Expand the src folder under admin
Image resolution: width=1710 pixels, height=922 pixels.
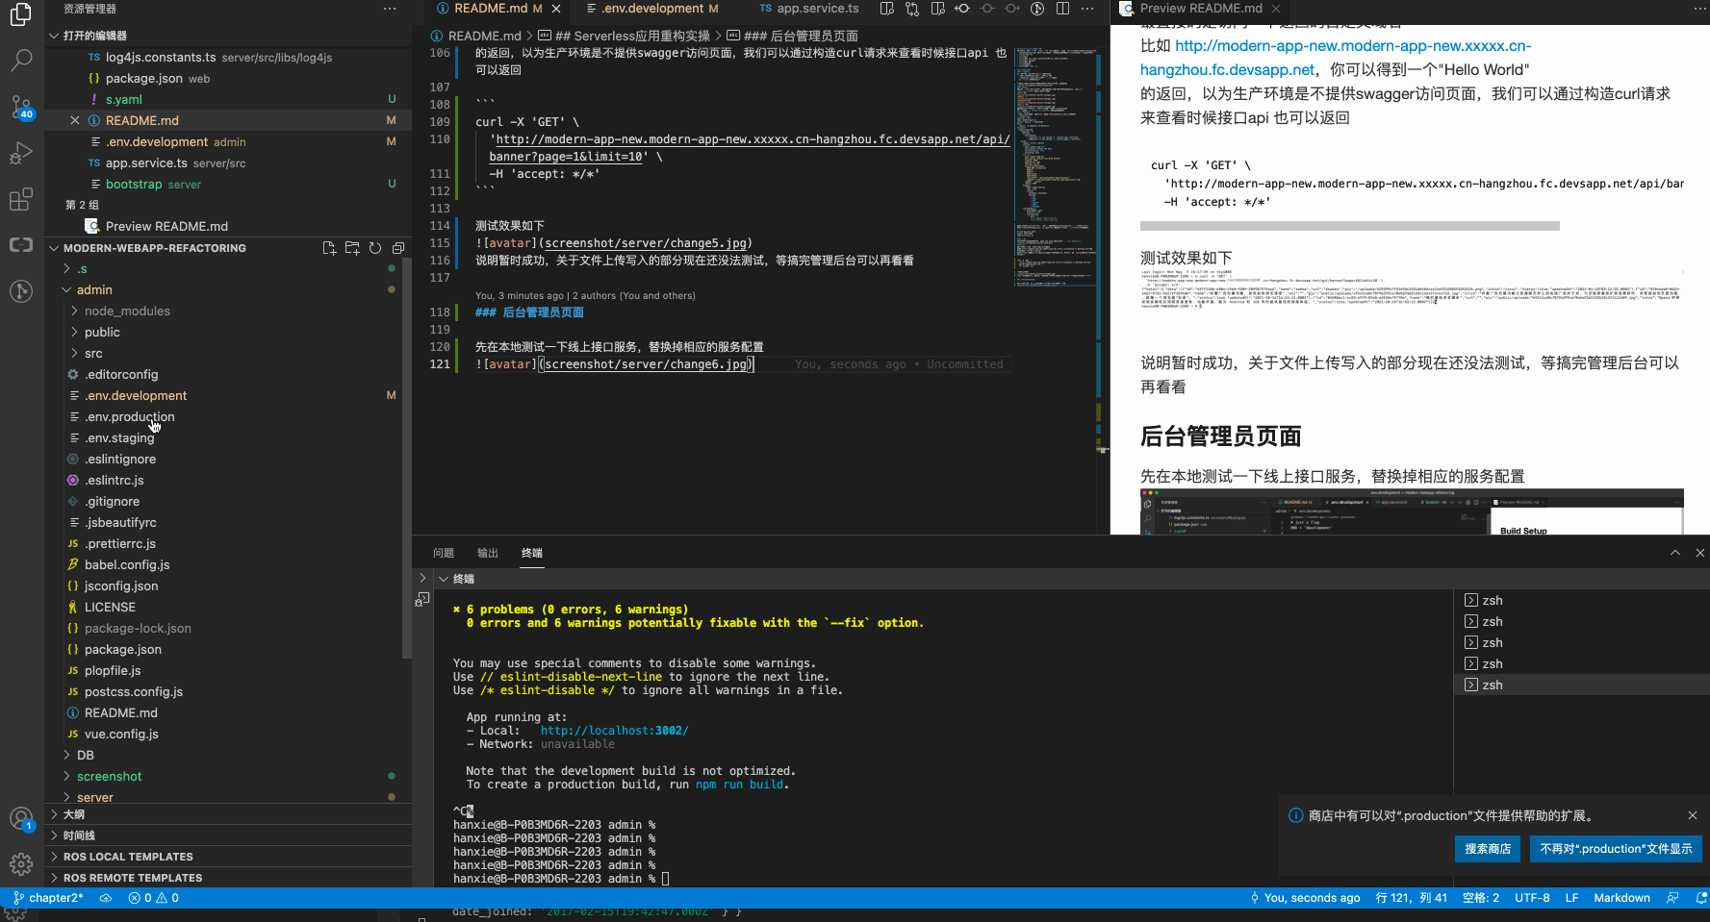click(75, 353)
